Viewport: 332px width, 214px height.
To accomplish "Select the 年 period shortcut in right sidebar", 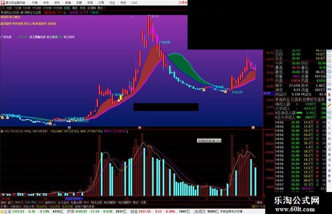I will coord(329,181).
